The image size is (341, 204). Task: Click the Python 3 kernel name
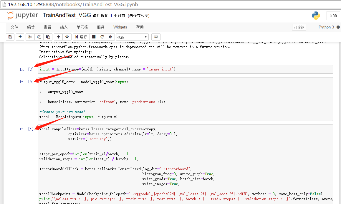(326, 27)
